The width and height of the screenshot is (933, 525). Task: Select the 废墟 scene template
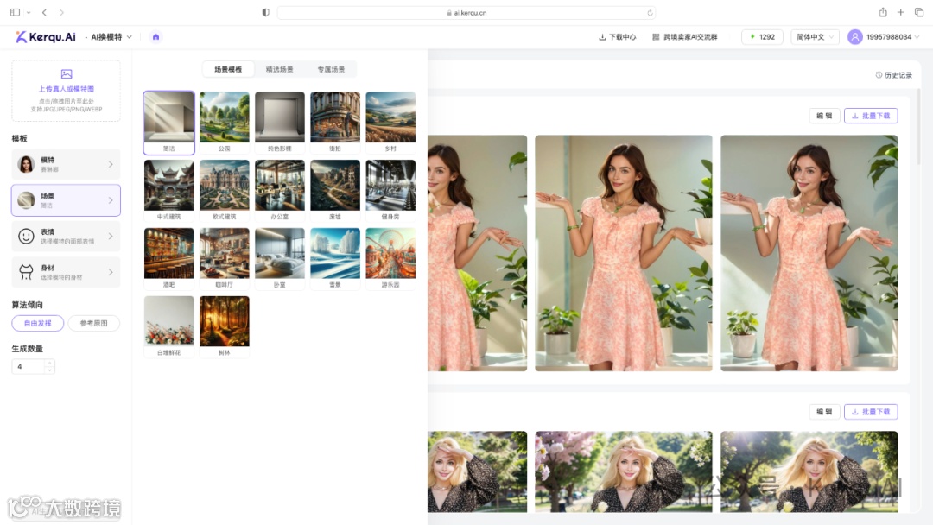tap(335, 190)
